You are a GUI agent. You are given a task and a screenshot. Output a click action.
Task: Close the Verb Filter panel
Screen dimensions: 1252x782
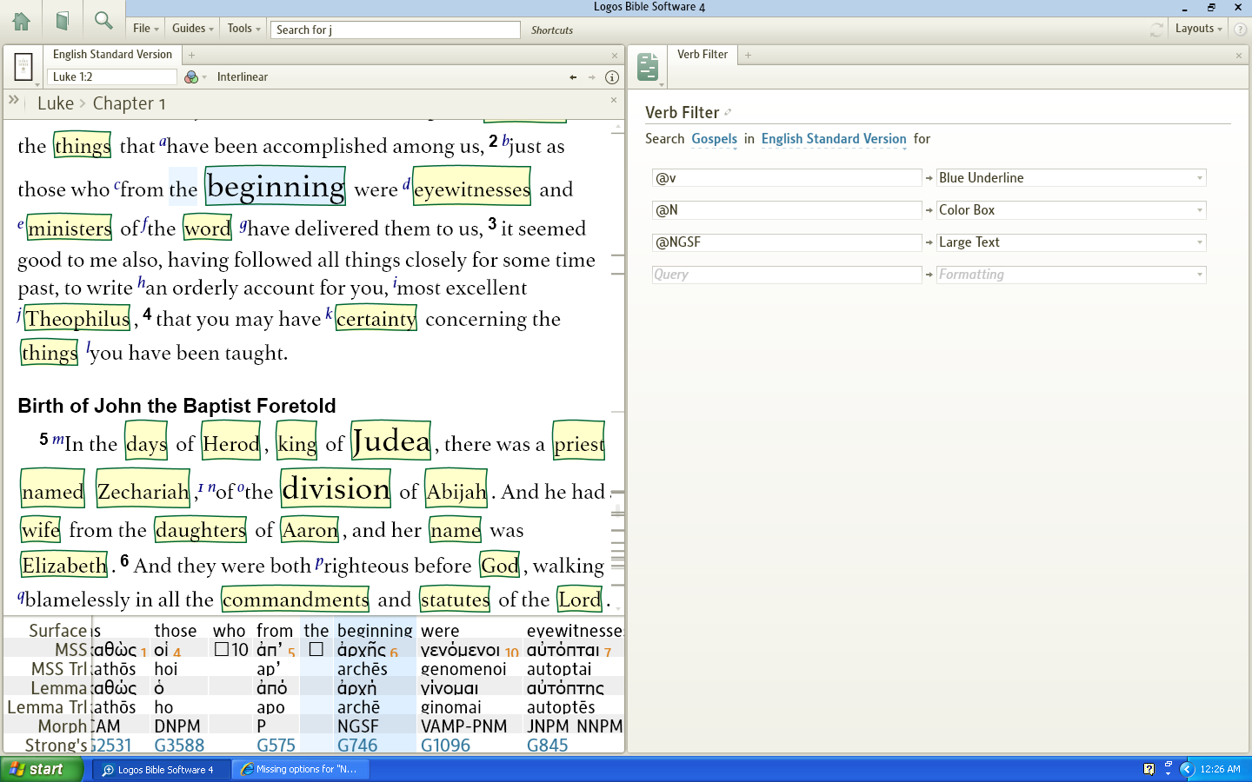[x=1239, y=56]
